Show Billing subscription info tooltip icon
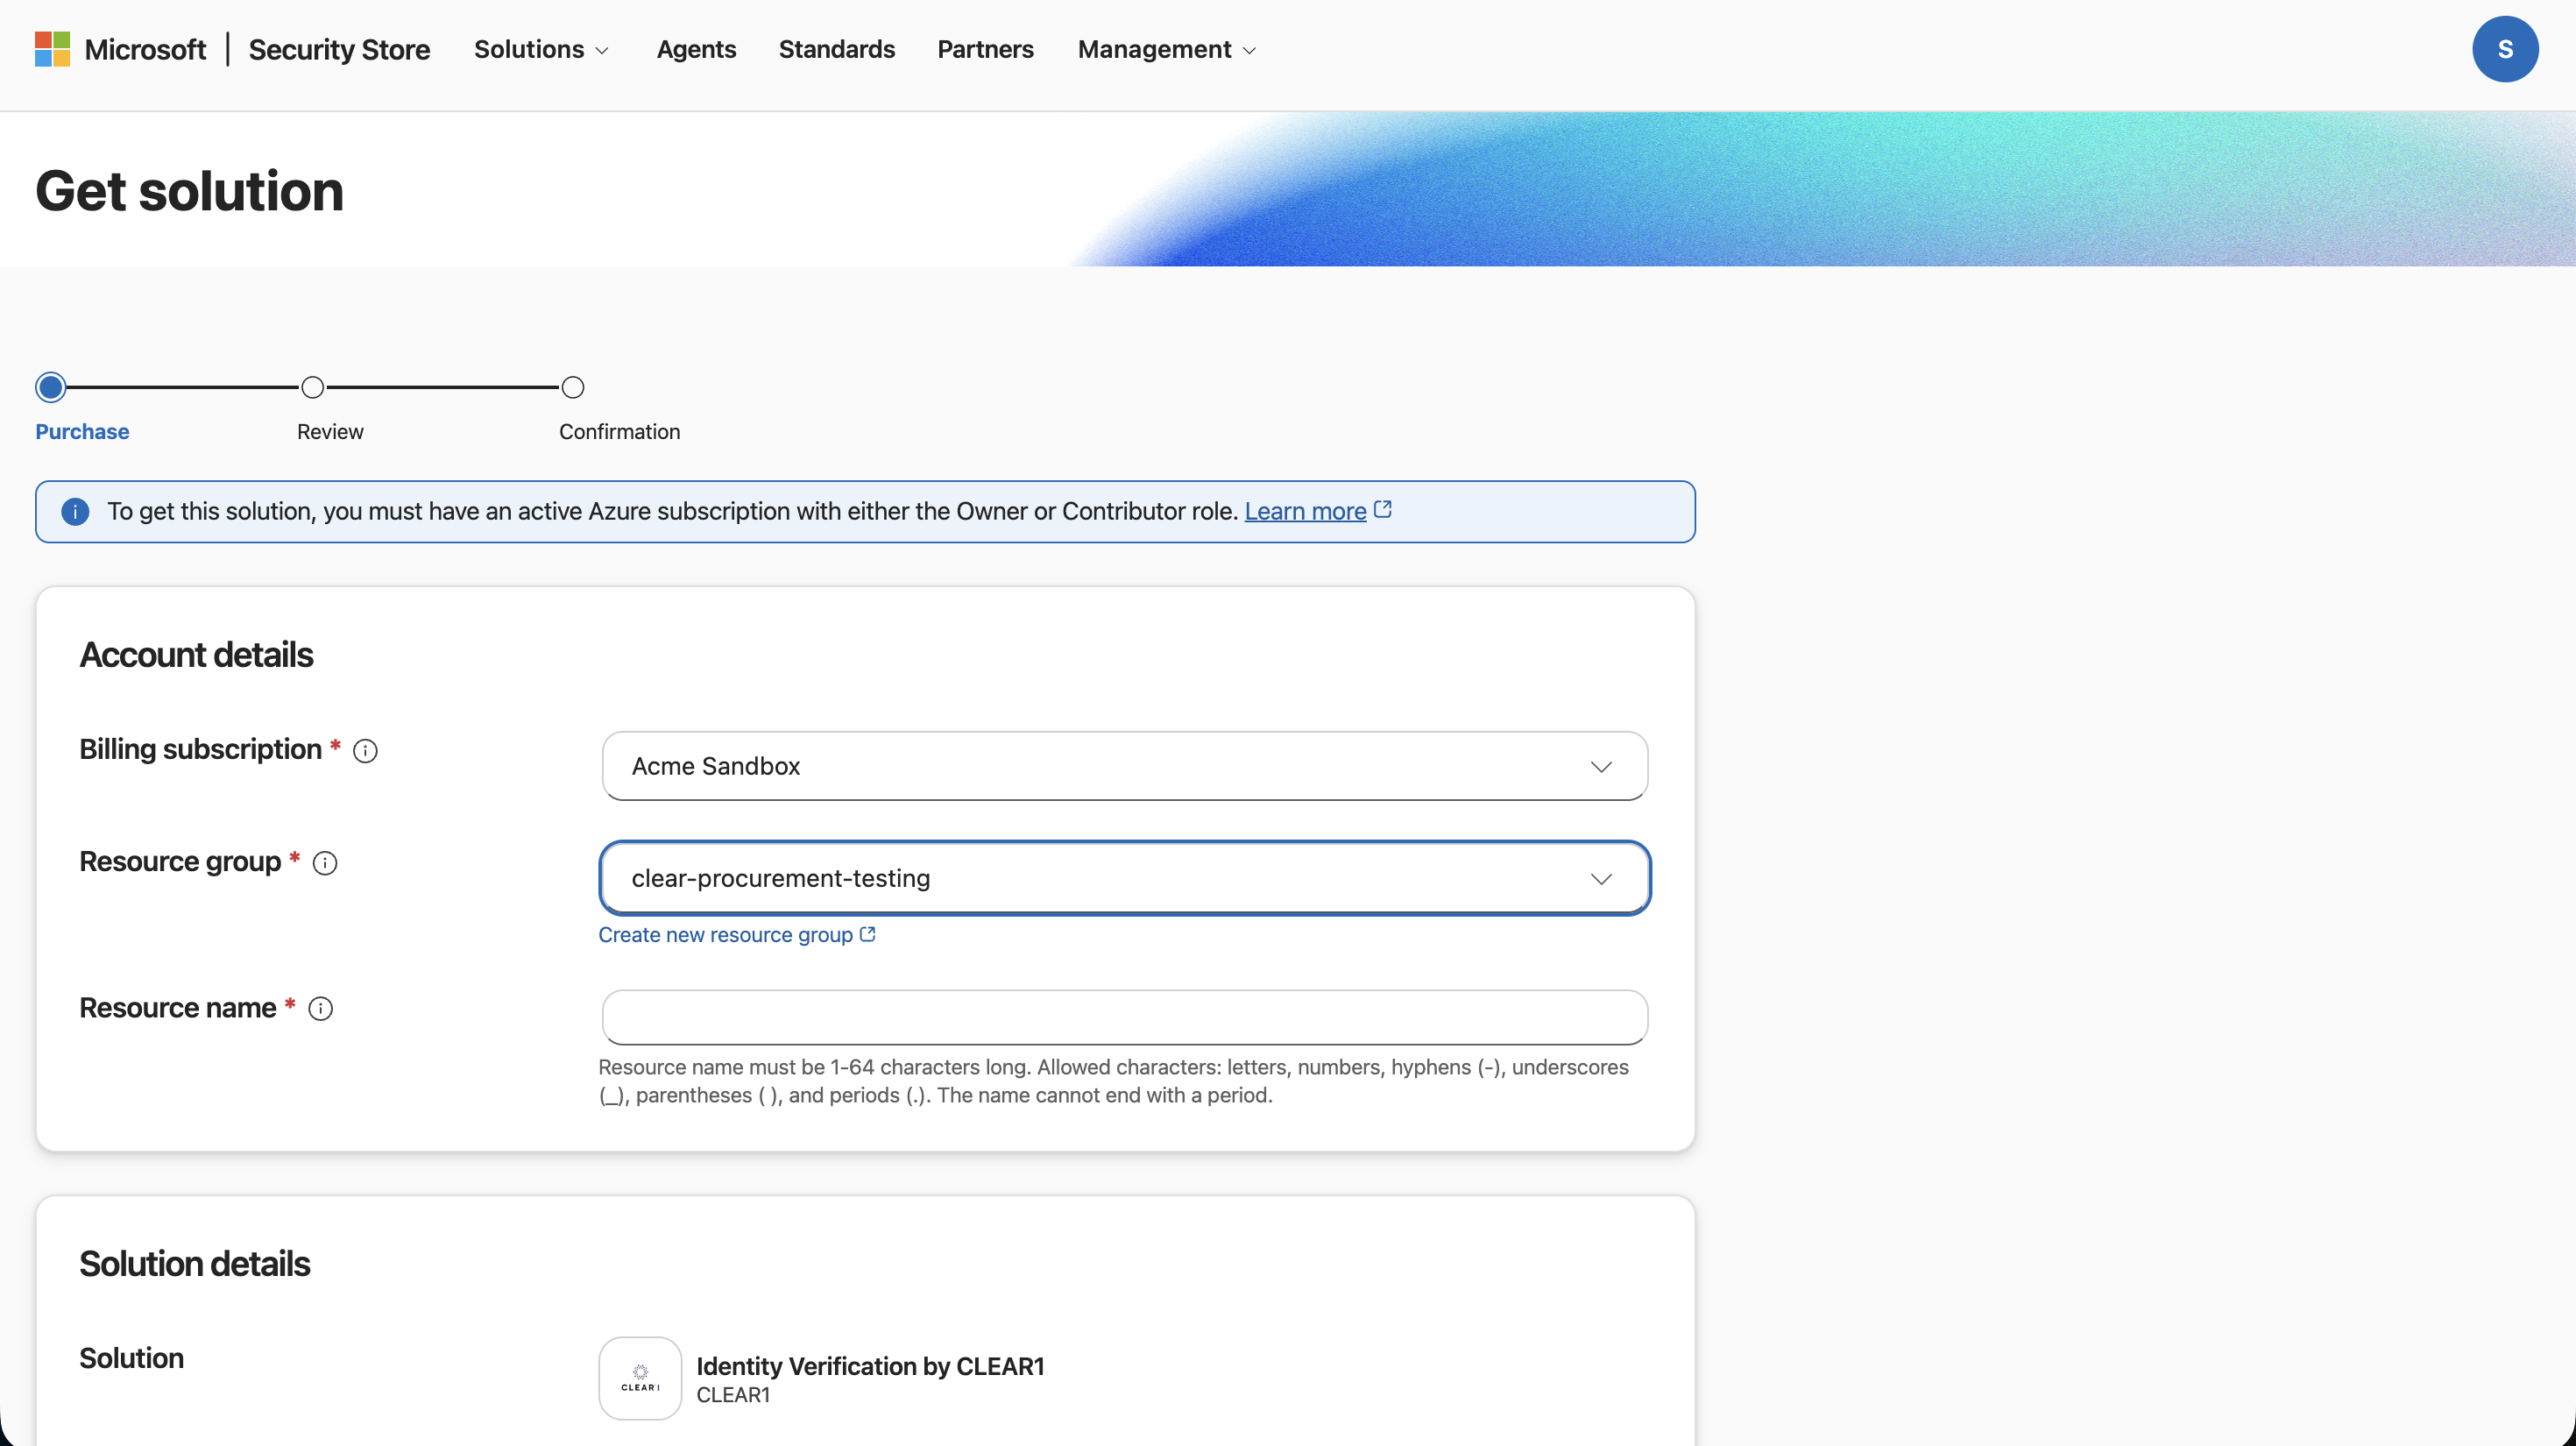The image size is (2576, 1446). pos(366,751)
